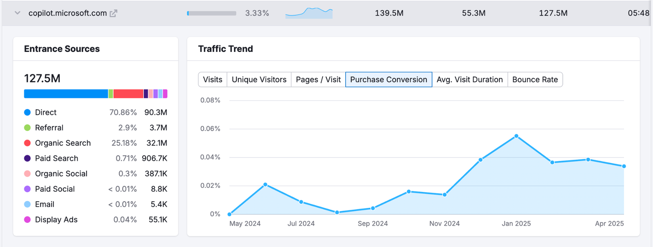
Task: Open copilot.microsoft.com external link icon
Action: 113,13
